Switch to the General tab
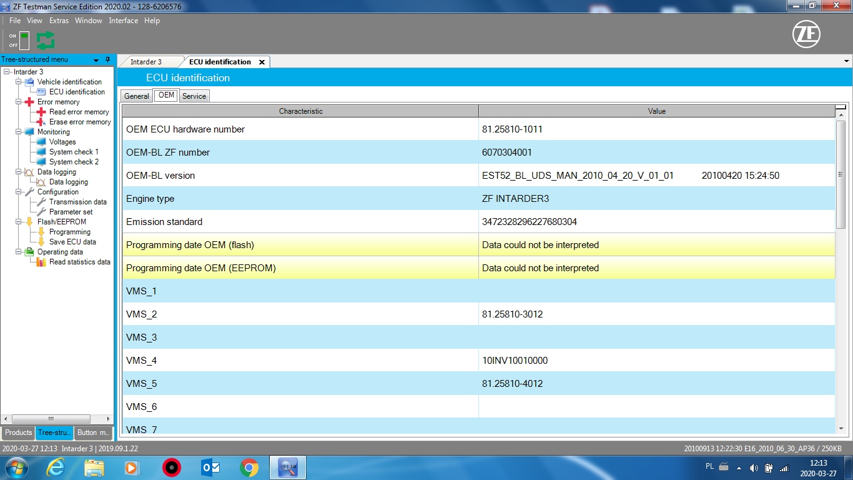The image size is (853, 480). (x=136, y=96)
